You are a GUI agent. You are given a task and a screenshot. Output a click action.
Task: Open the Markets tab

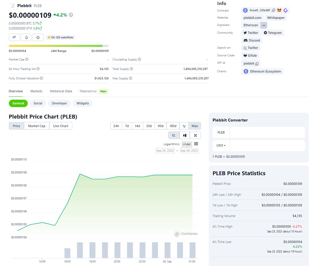(x=36, y=91)
